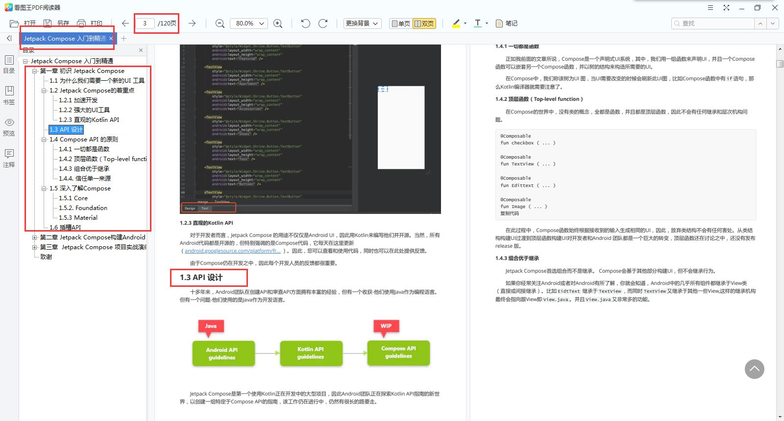Click the page number input field

[145, 23]
